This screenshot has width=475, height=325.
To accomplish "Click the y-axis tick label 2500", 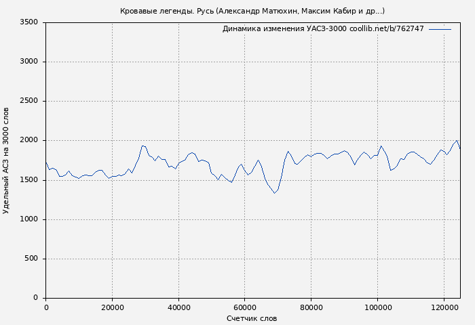I will [x=29, y=101].
